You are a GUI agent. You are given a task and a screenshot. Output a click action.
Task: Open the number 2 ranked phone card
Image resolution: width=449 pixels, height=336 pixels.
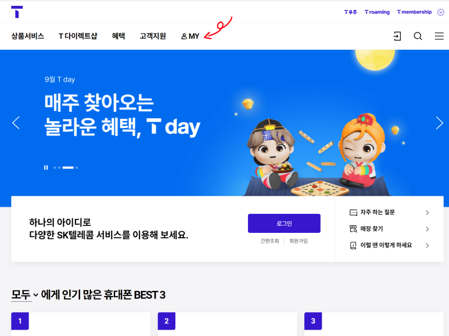[227, 324]
